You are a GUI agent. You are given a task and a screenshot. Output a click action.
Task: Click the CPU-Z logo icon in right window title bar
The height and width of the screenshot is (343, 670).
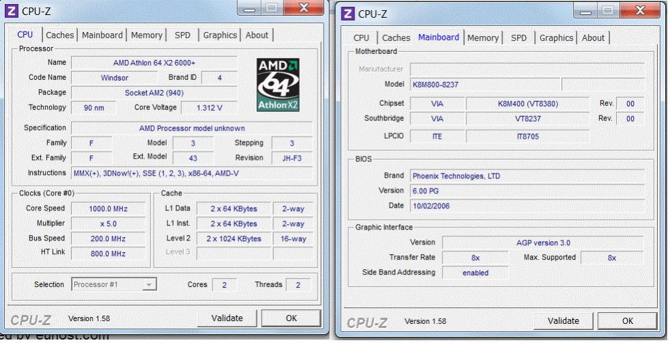(348, 14)
